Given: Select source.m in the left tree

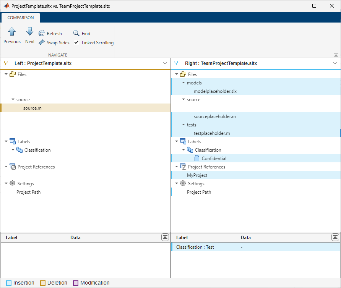Looking at the screenshot, I should (32, 108).
